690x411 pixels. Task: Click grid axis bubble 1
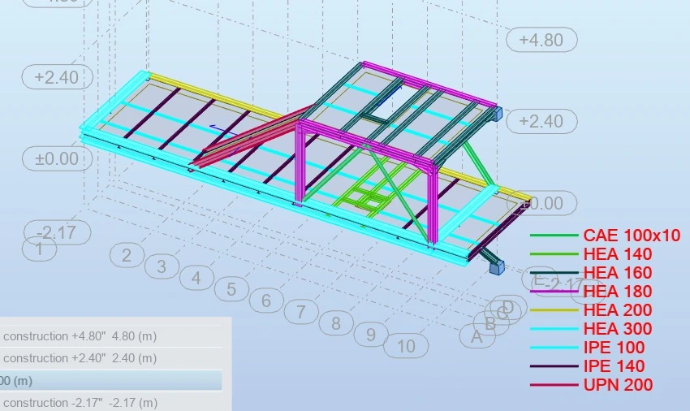coord(39,249)
